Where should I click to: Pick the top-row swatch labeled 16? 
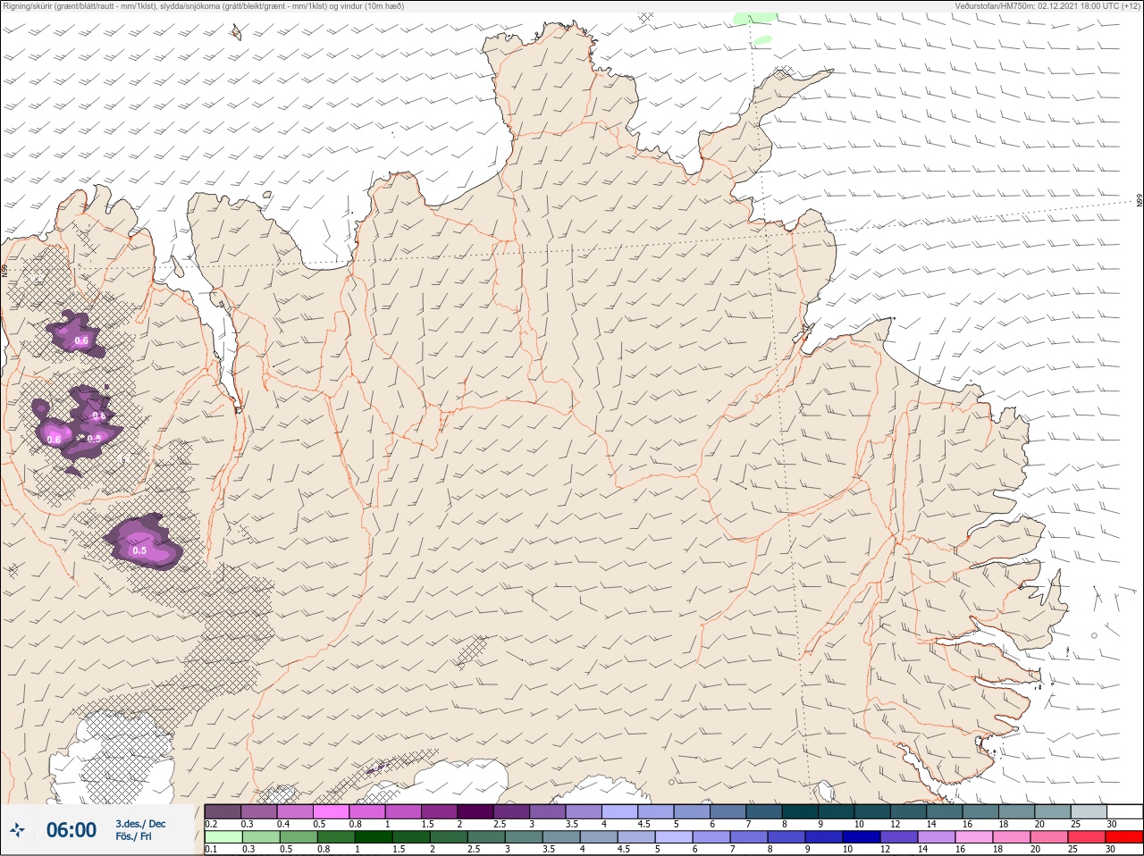click(982, 811)
